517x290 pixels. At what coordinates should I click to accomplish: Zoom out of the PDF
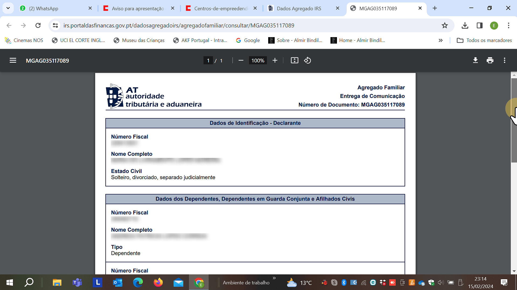point(241,61)
